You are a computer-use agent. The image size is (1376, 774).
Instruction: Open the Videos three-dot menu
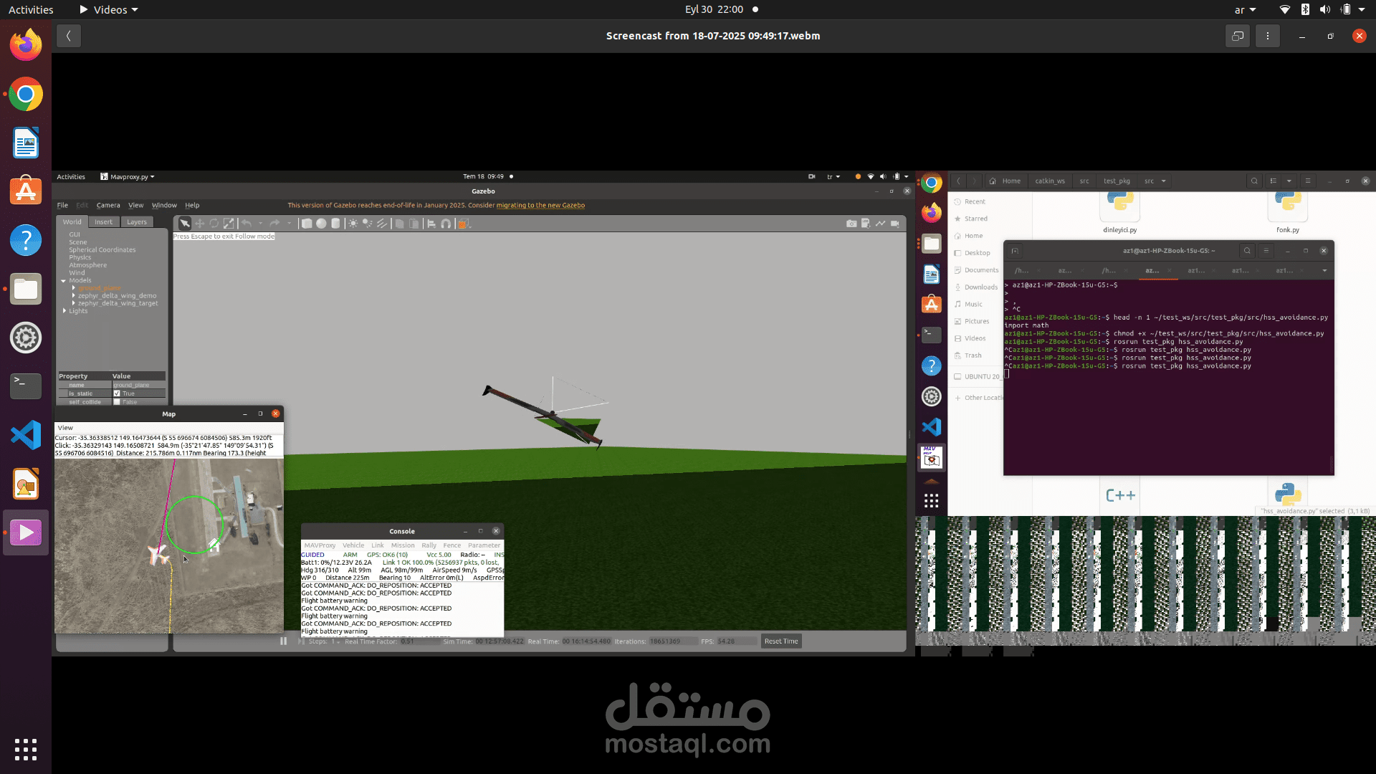(x=1267, y=36)
